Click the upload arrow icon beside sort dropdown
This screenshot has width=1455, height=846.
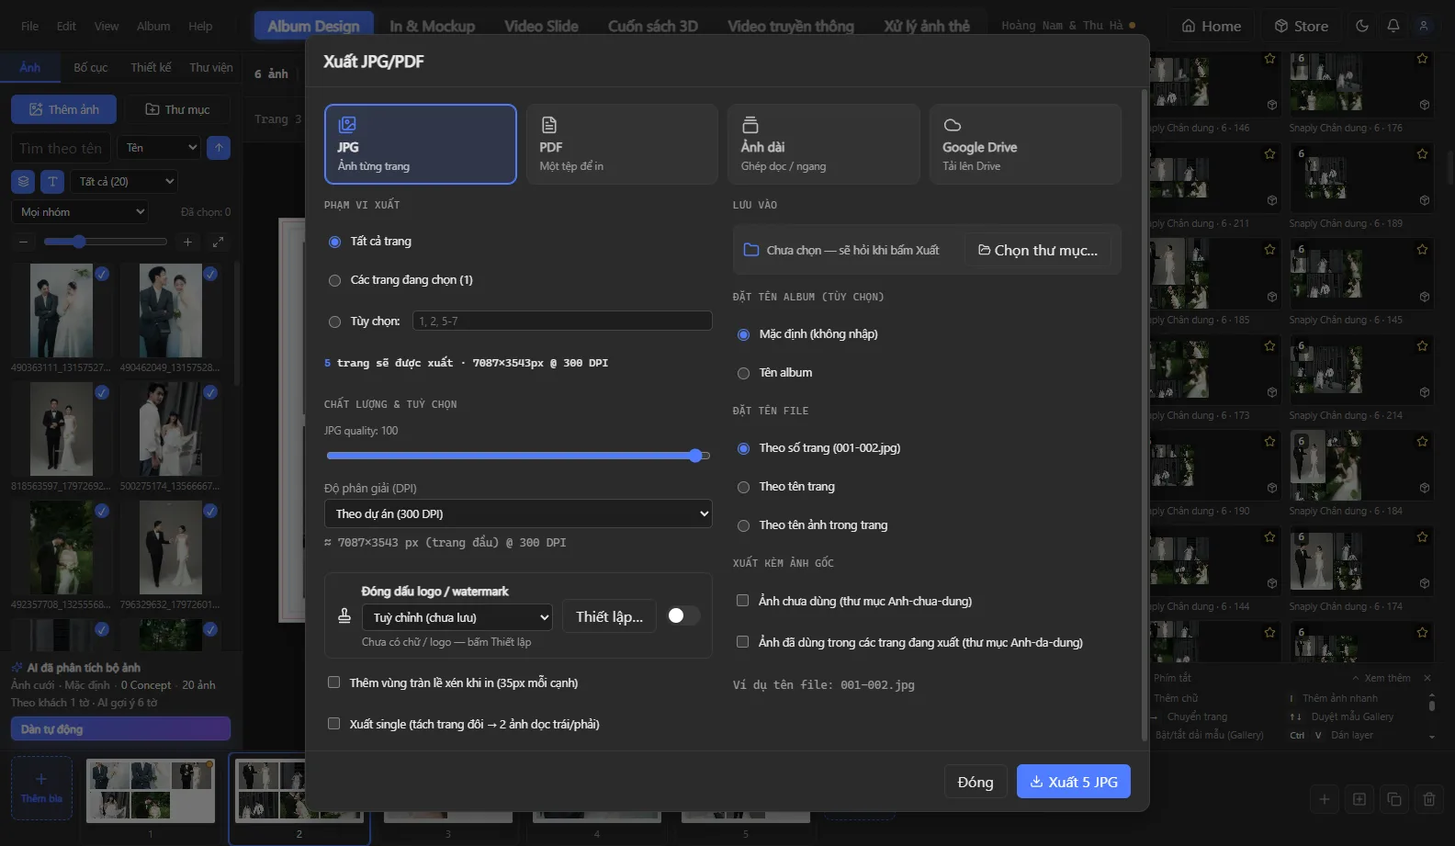(219, 148)
